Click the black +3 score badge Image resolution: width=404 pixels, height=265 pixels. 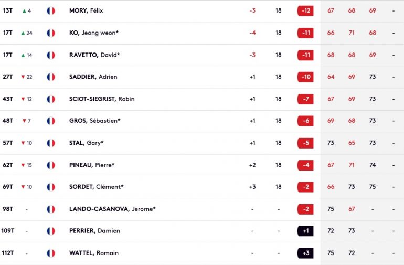coord(305,253)
